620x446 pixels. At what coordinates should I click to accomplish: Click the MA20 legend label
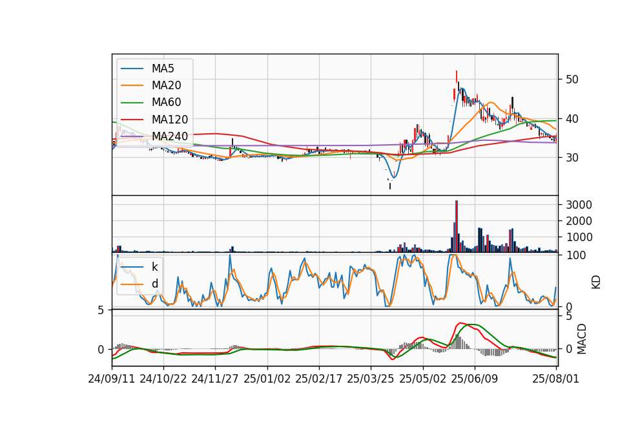(166, 85)
